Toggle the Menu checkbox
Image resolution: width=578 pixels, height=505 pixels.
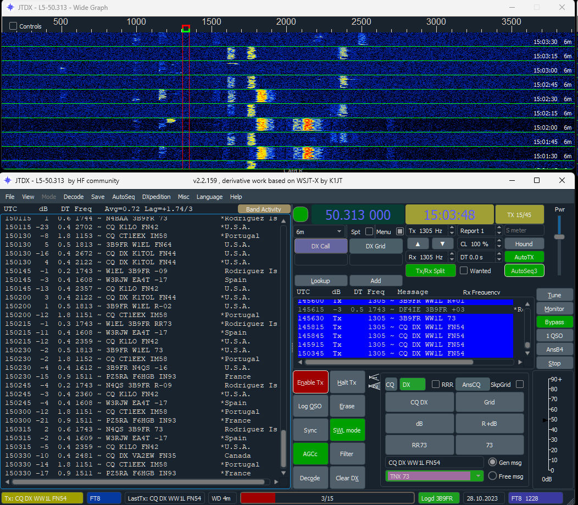point(399,231)
